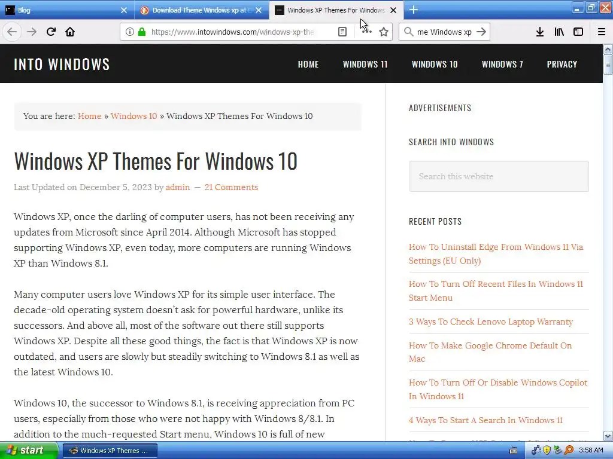This screenshot has height=459, width=613.
Task: Click the scrollbar up arrow
Action: [x=608, y=49]
